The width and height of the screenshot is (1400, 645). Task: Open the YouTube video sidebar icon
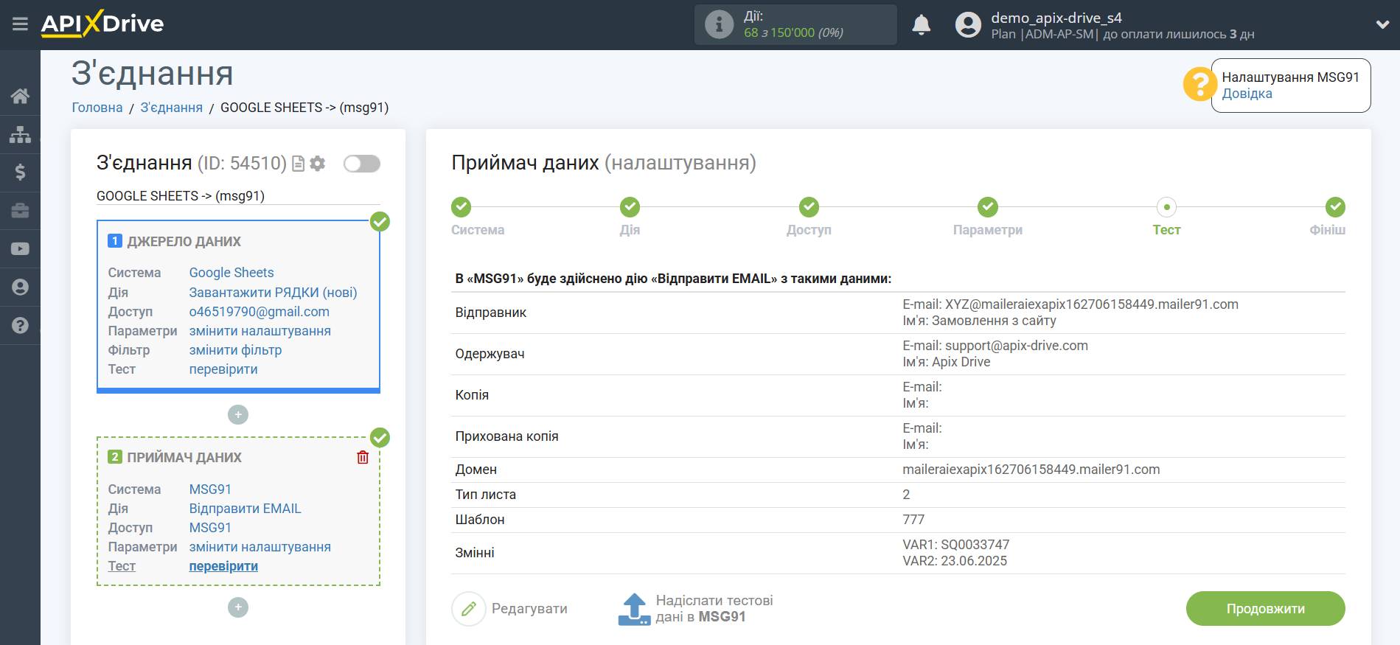20,249
